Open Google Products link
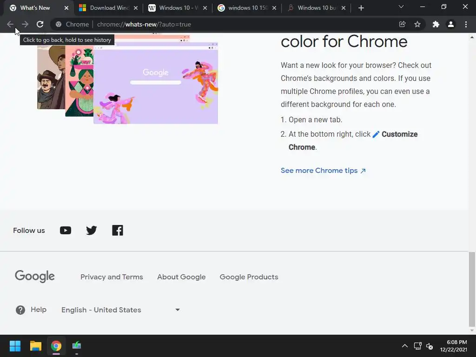The width and height of the screenshot is (476, 357). (249, 277)
